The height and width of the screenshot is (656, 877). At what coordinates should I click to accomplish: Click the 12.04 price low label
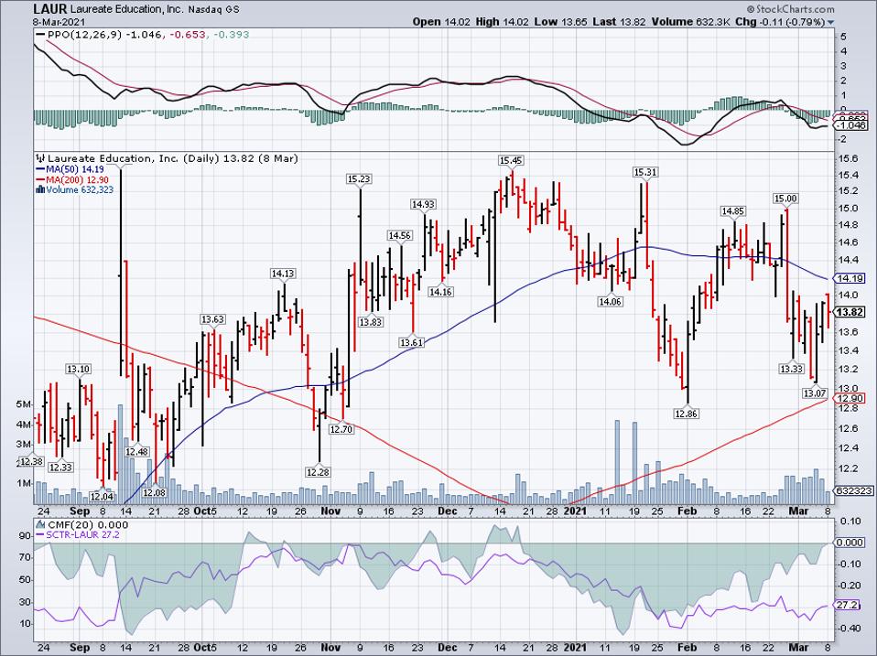(x=102, y=496)
